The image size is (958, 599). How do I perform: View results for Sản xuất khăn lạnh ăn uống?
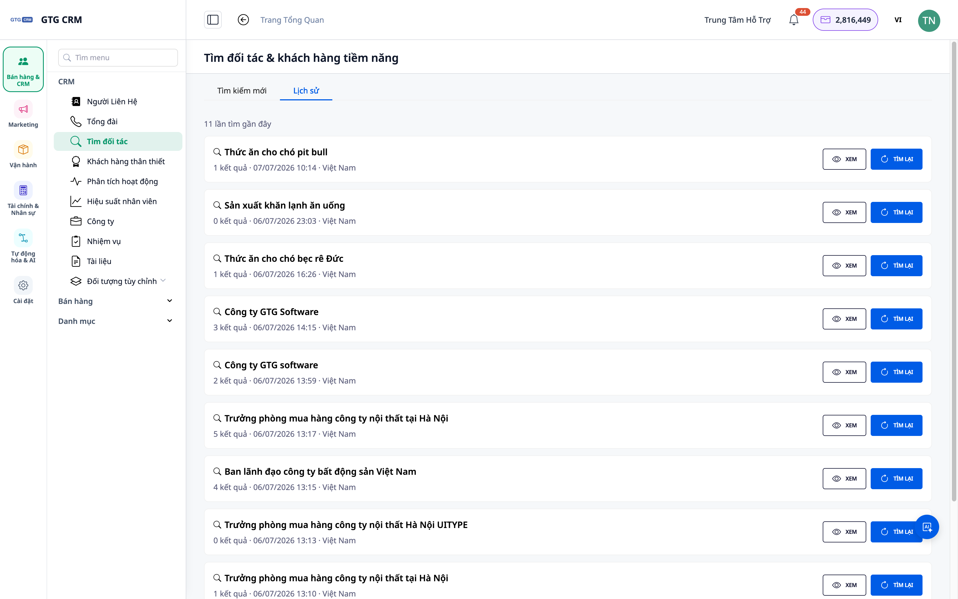(x=844, y=212)
